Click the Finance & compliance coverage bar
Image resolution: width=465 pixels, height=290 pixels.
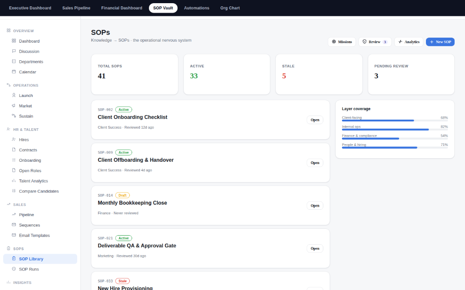coord(395,139)
